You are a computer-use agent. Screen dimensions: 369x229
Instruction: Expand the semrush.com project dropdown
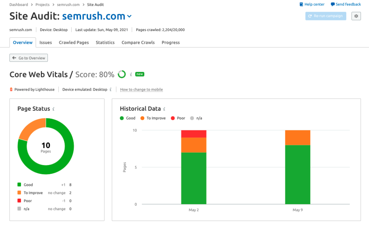(x=129, y=16)
